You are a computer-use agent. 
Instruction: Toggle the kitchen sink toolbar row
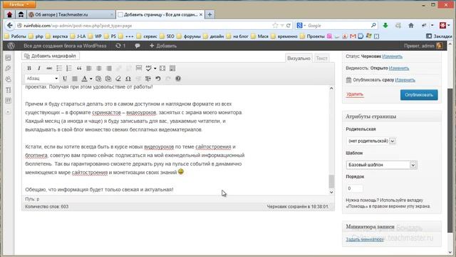click(172, 69)
